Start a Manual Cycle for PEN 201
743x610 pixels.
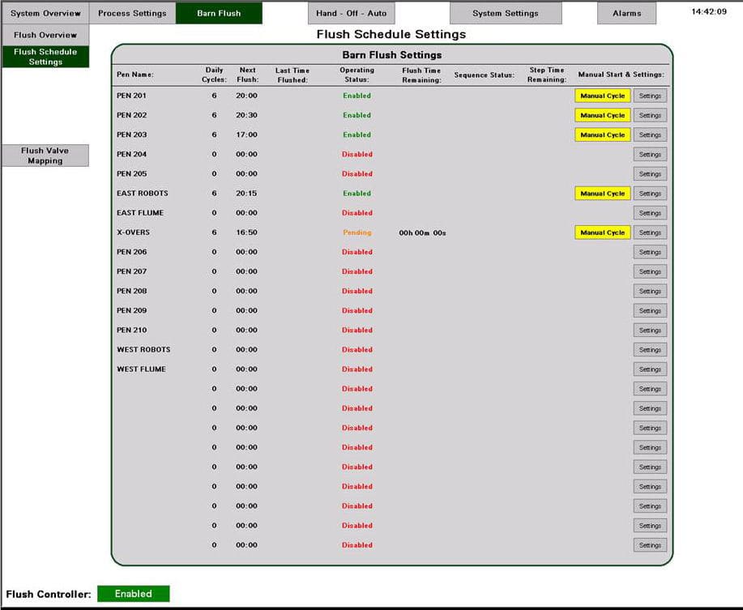[x=602, y=96]
